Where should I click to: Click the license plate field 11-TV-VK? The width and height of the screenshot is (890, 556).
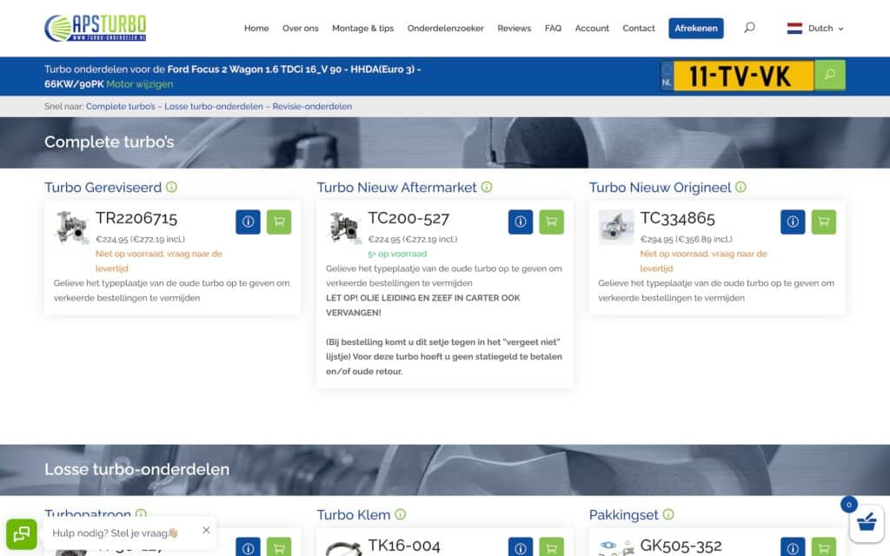pyautogui.click(x=744, y=76)
